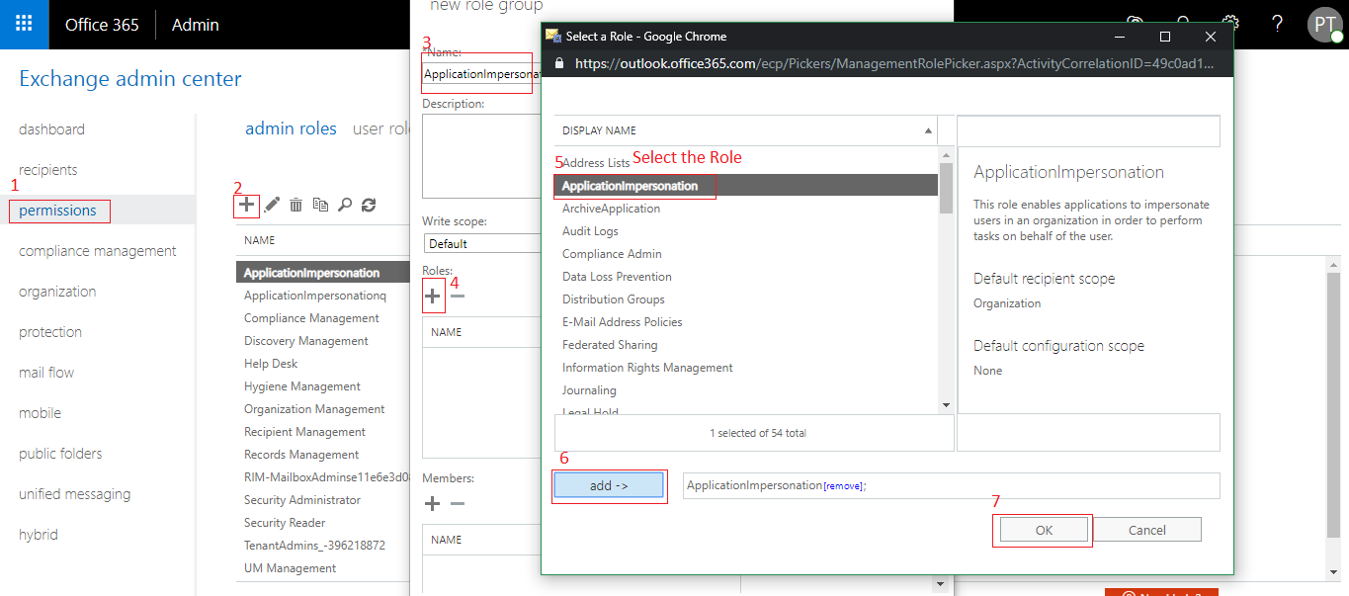Viewport: 1349px width, 596px height.
Task: Open the Office 365 app launcher
Action: 24,24
